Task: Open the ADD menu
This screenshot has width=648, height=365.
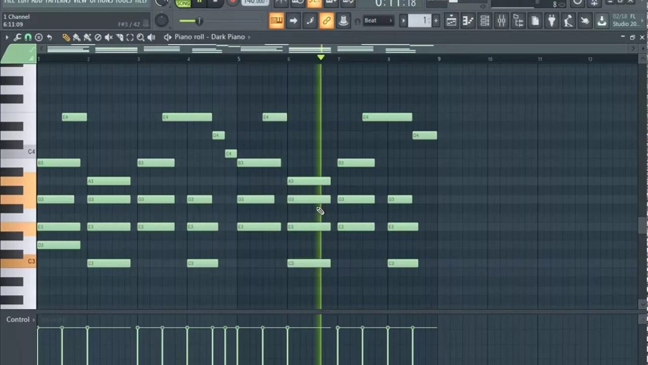Action: (37, 2)
